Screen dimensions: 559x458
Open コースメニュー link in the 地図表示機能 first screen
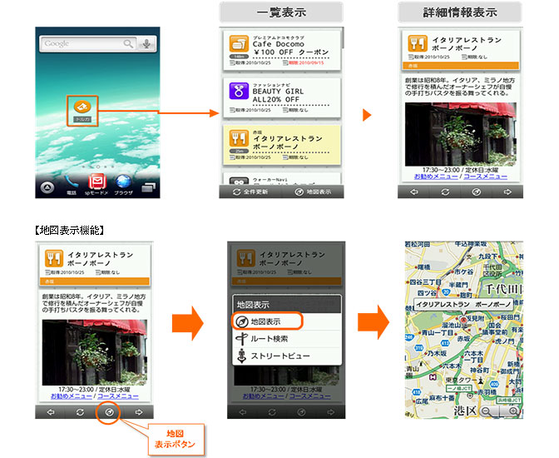[117, 396]
